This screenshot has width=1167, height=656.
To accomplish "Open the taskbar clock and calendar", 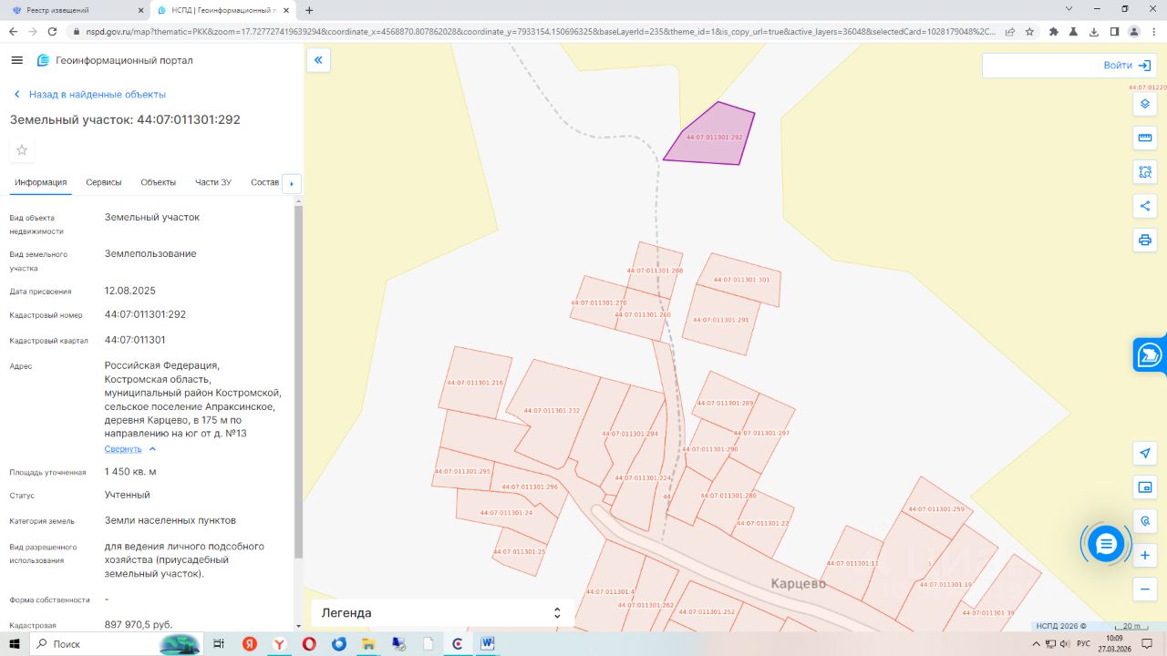I will [1114, 643].
